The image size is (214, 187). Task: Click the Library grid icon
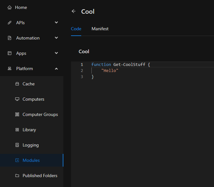[x=17, y=130]
